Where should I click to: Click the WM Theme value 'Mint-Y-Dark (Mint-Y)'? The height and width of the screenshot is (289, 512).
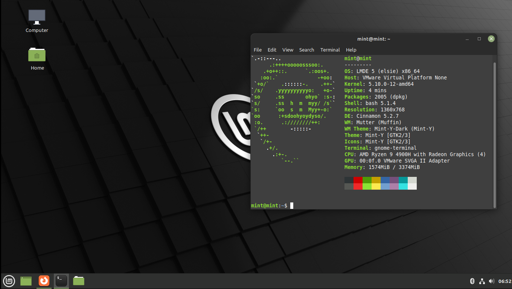[405, 129]
